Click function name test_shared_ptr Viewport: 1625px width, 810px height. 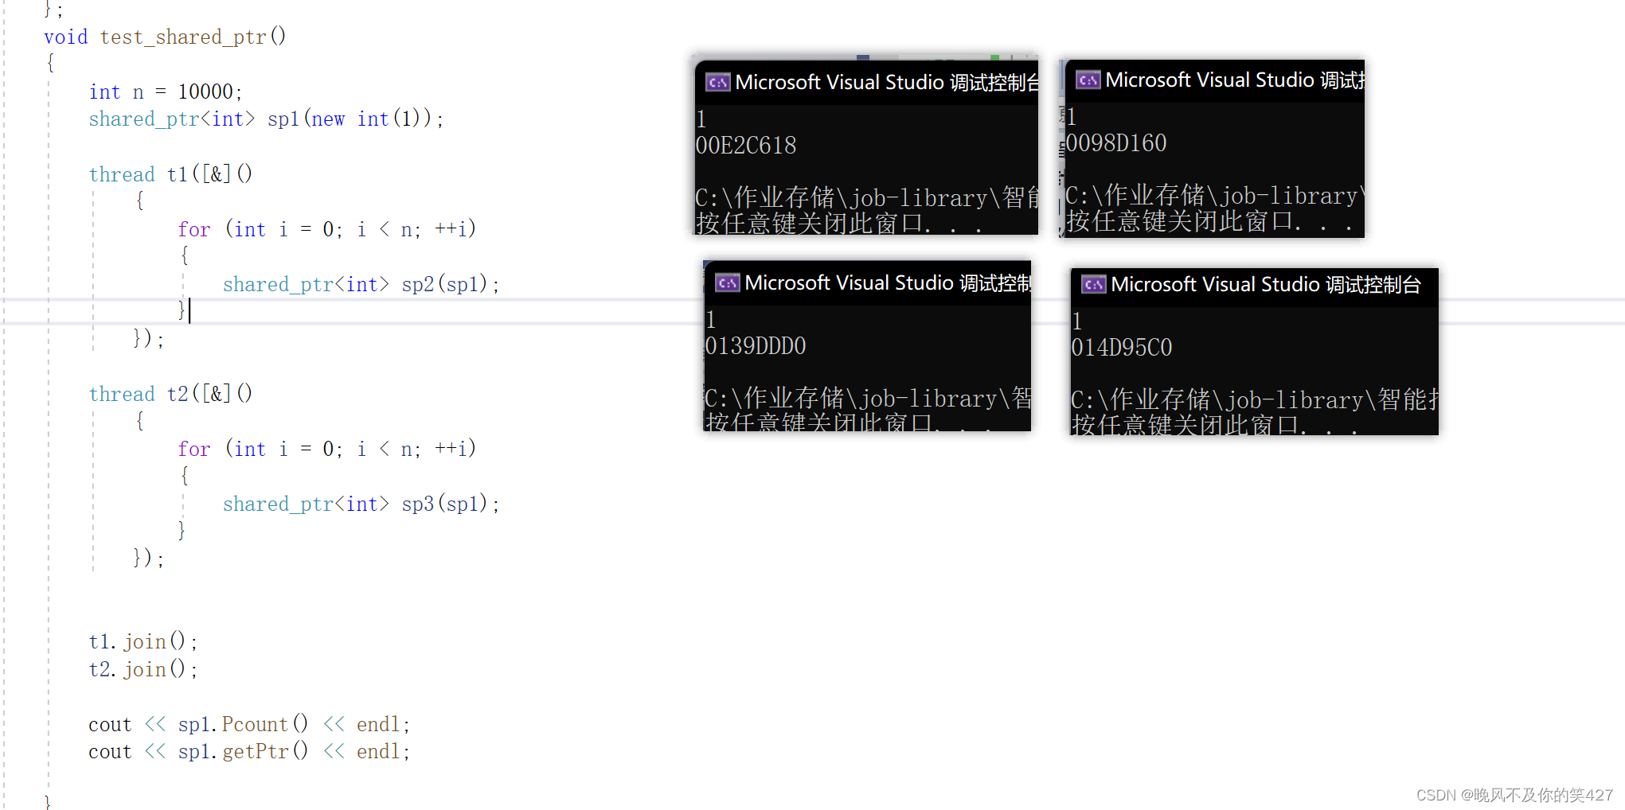click(x=183, y=37)
